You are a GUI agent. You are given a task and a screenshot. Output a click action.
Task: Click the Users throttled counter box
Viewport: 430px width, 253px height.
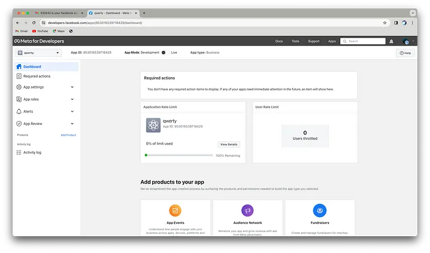pyautogui.click(x=305, y=136)
